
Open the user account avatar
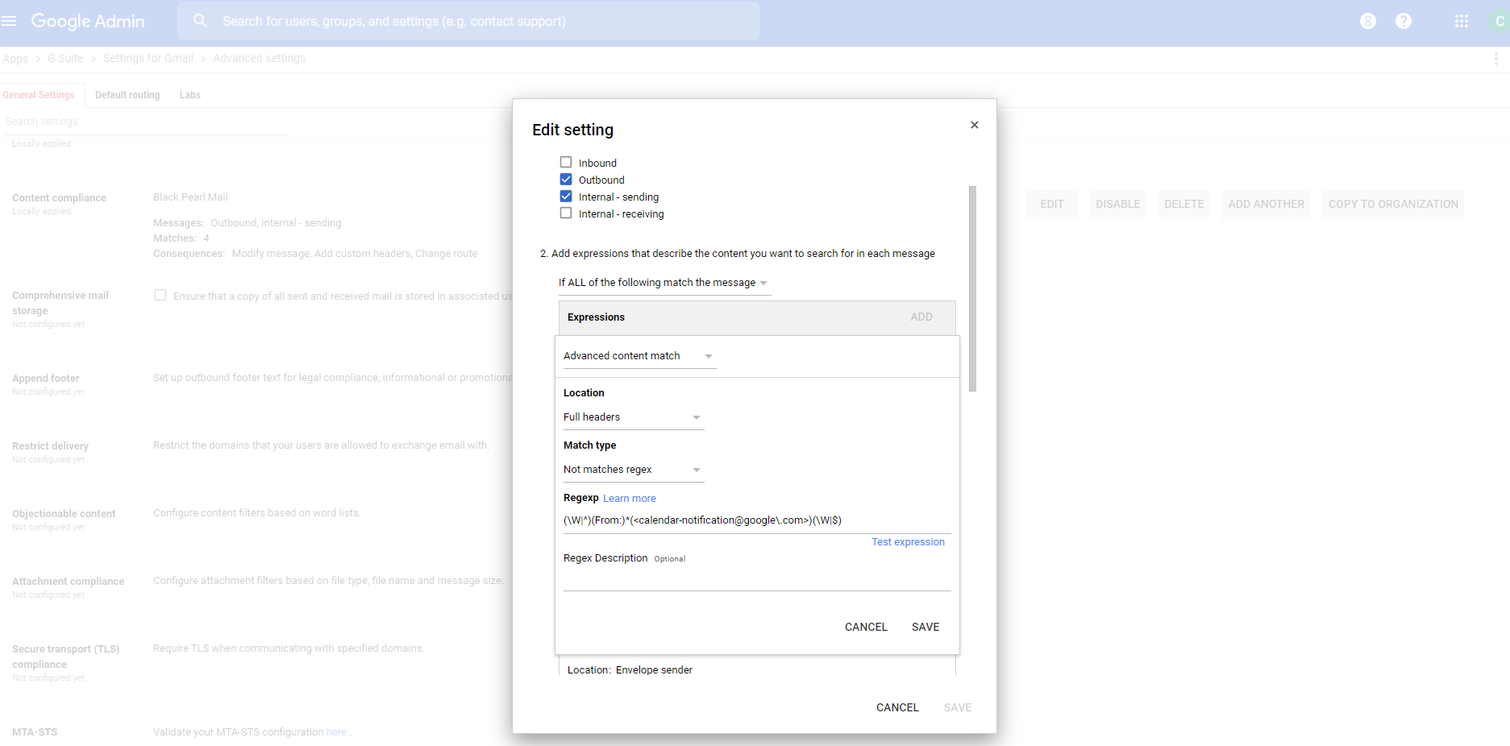point(1500,21)
